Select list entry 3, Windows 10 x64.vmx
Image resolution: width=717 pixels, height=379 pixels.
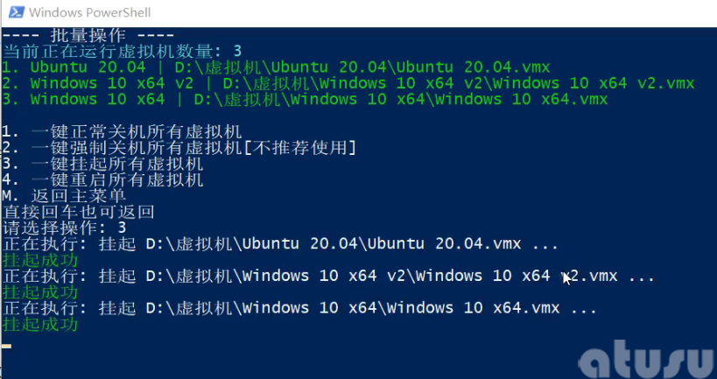[x=305, y=99]
